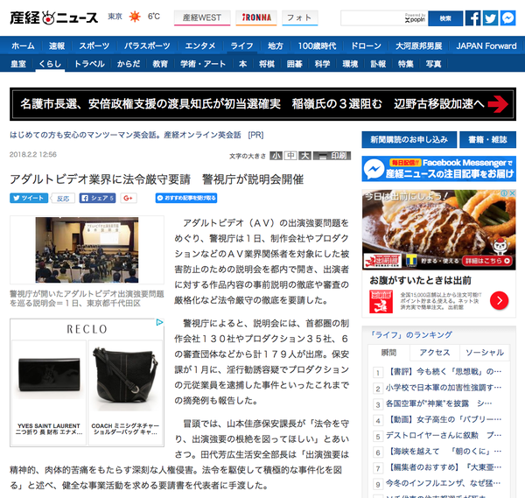Open the Twitter bird icon in the header

[x=490, y=18]
